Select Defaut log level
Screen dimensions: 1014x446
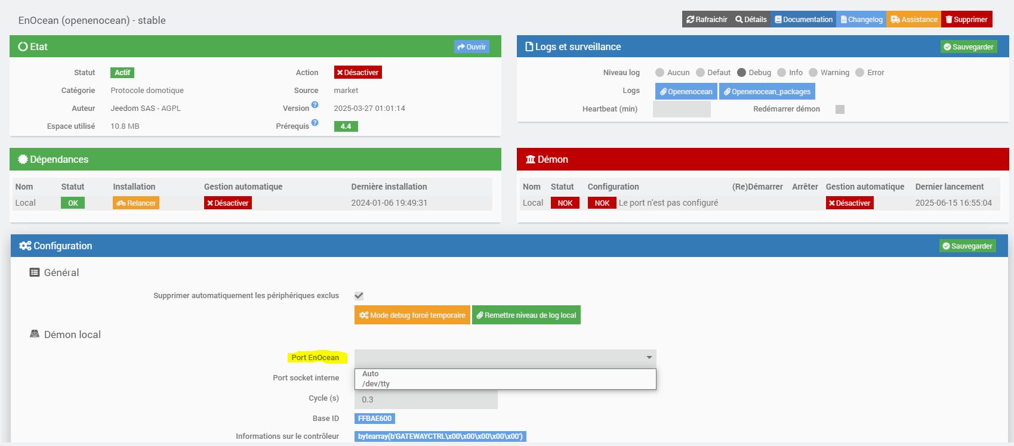point(700,73)
